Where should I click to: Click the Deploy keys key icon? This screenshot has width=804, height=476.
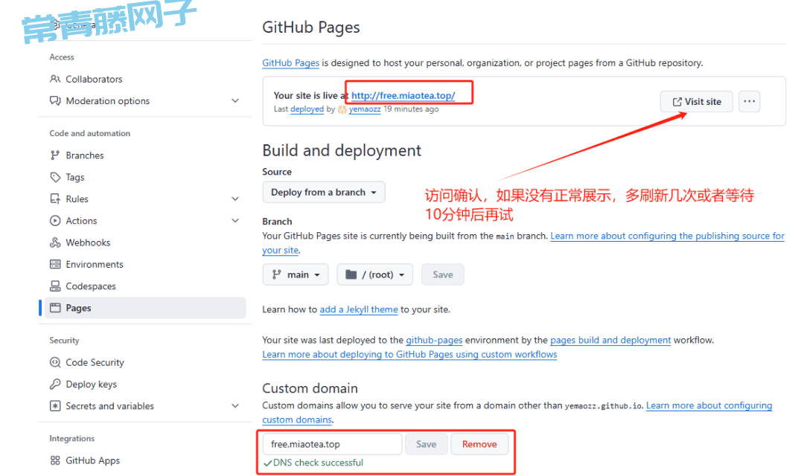click(55, 384)
